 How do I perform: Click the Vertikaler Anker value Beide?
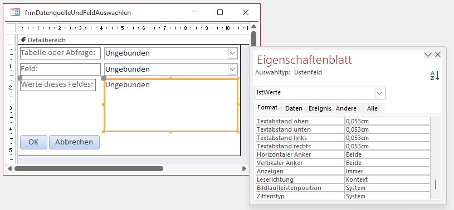[387, 163]
